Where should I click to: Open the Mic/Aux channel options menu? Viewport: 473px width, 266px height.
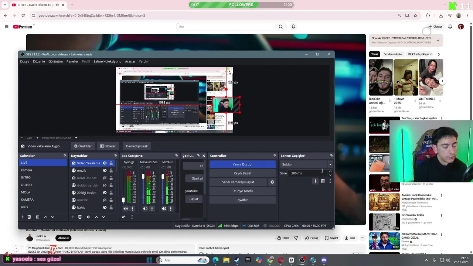point(171,209)
